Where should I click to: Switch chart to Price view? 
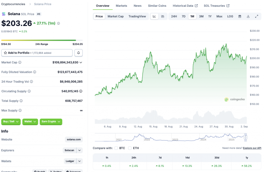[99, 16]
